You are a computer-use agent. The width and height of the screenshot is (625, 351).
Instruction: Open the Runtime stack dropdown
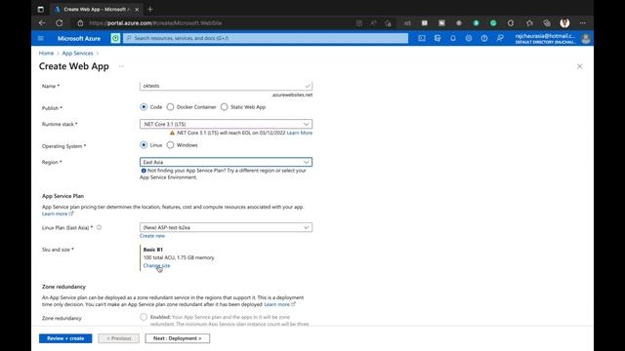tap(226, 124)
